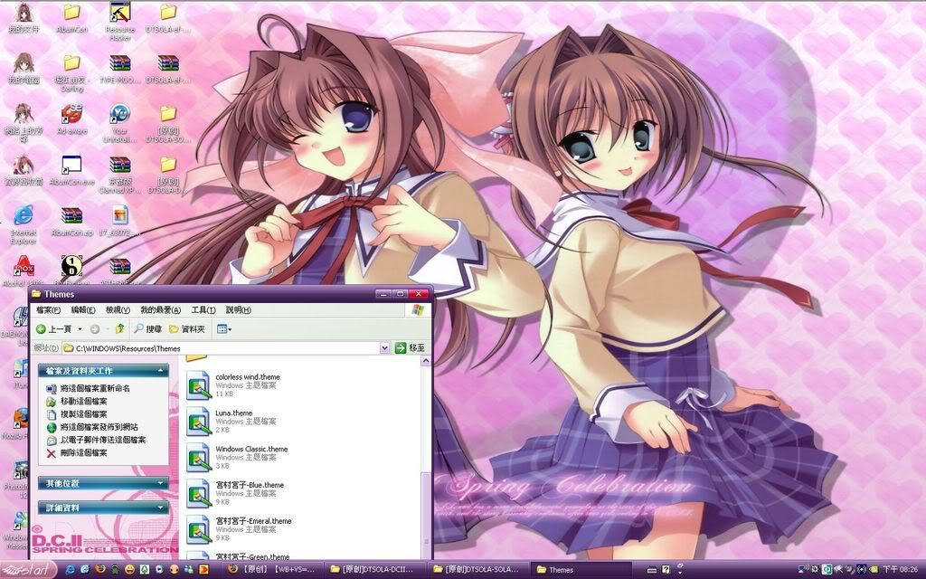Launch Internet Explorer from Quick Launch
The image size is (926, 579).
(x=71, y=570)
